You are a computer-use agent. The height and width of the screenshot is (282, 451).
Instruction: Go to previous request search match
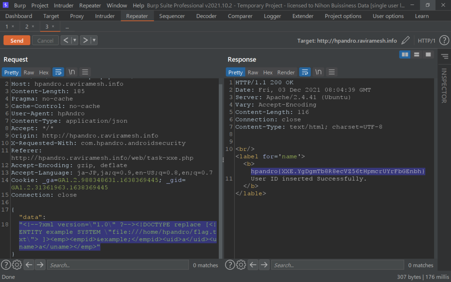click(x=29, y=265)
